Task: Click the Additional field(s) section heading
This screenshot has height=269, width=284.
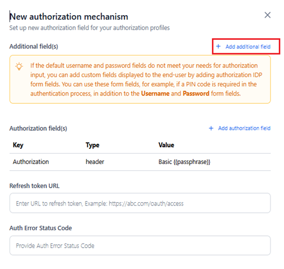Action: coord(34,47)
